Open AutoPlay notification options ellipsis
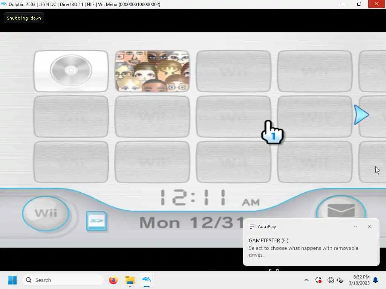 tap(354, 227)
